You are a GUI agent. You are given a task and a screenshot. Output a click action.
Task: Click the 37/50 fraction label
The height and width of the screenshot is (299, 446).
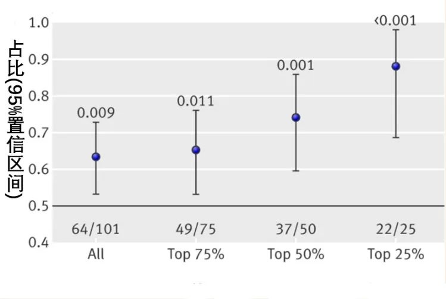[x=295, y=229]
